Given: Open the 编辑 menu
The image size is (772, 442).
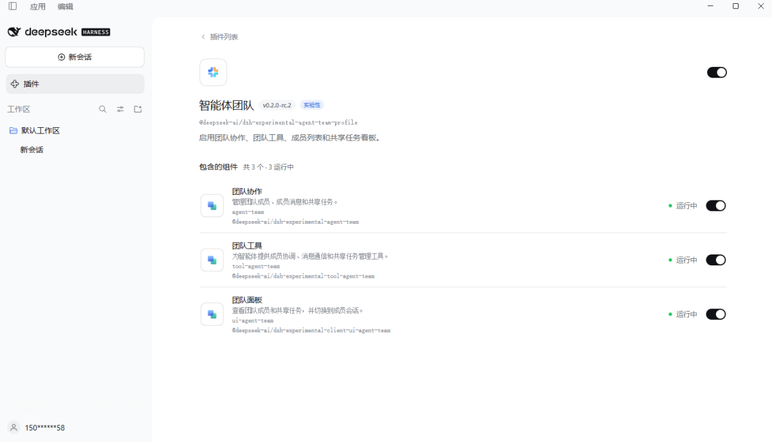Looking at the screenshot, I should pos(65,6).
